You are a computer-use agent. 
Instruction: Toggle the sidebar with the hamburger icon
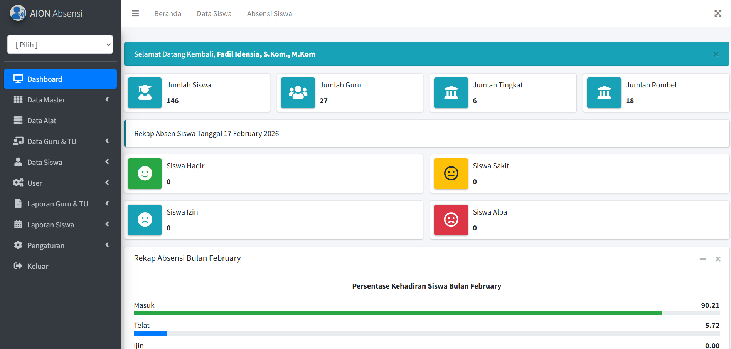tap(135, 13)
